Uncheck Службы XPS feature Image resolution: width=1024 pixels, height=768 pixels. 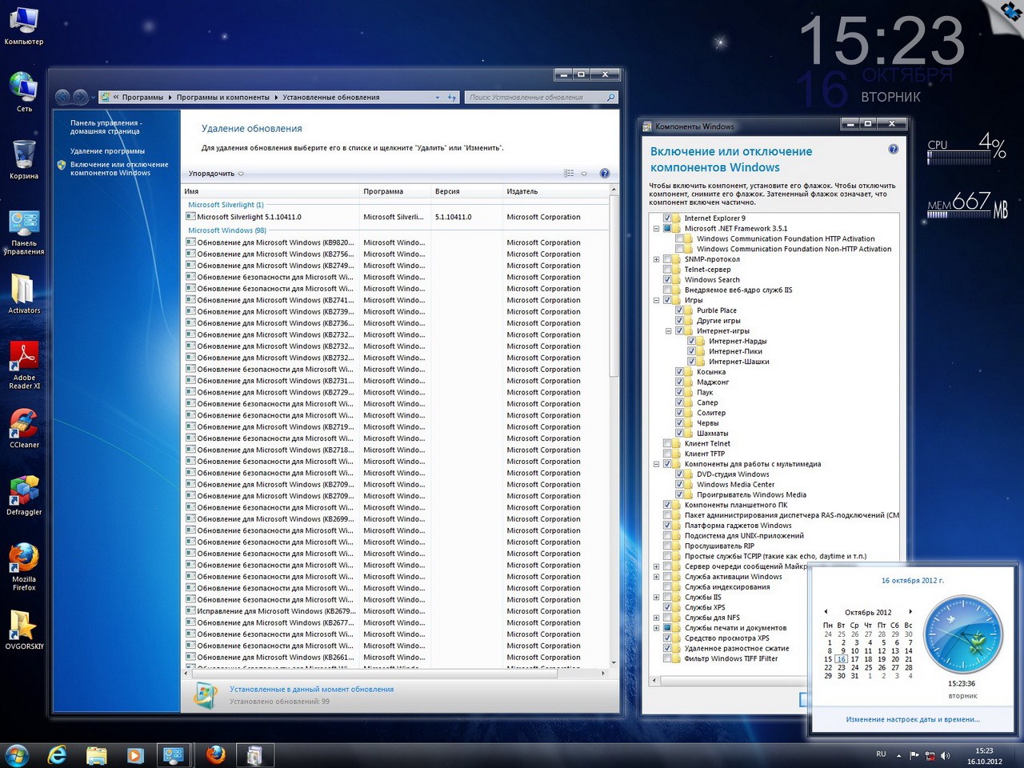click(x=667, y=607)
